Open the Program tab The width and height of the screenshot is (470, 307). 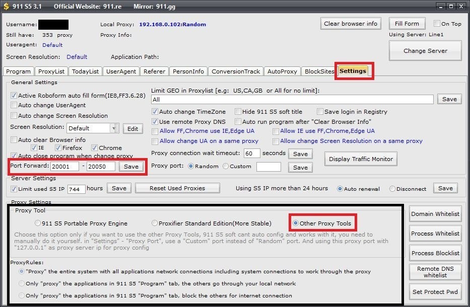pyautogui.click(x=18, y=71)
